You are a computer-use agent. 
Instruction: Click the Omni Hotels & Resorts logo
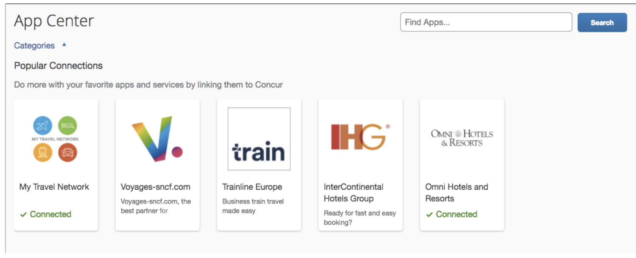pos(462,138)
